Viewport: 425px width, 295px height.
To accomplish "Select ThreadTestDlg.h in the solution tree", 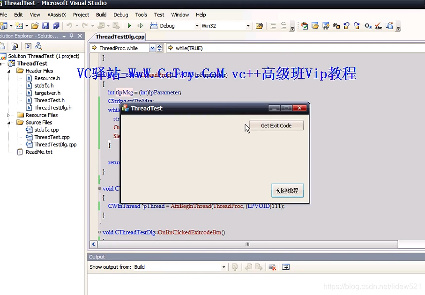I will click(52, 108).
